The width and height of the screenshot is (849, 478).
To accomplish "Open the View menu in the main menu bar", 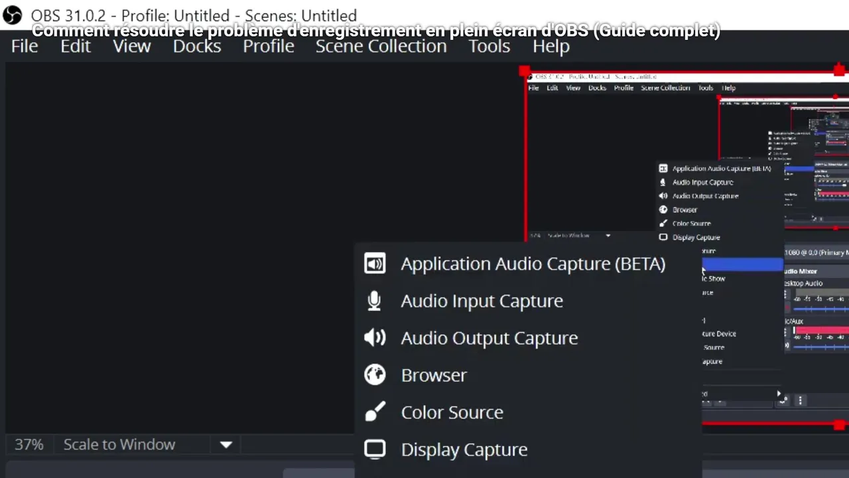I will click(x=131, y=46).
